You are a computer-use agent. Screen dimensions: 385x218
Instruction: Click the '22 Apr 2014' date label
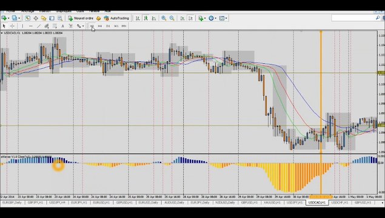point(7,197)
